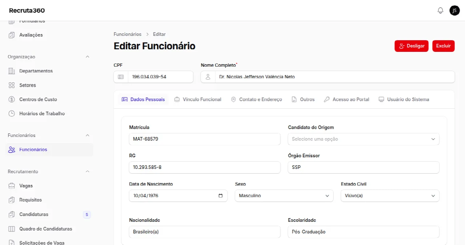Click the Requisitos clipboard icon

pos(12,200)
